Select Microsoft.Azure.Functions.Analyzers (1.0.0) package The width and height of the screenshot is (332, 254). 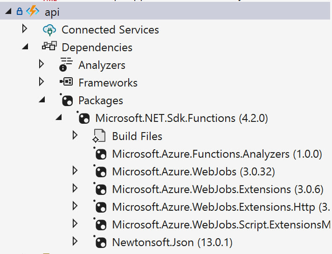coord(217,154)
